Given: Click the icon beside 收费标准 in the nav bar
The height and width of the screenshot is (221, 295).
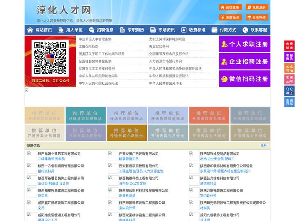Looking at the screenshot, I should 184,30.
